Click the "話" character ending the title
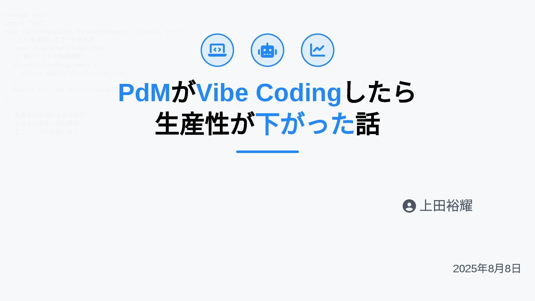535x301 pixels. (x=368, y=123)
